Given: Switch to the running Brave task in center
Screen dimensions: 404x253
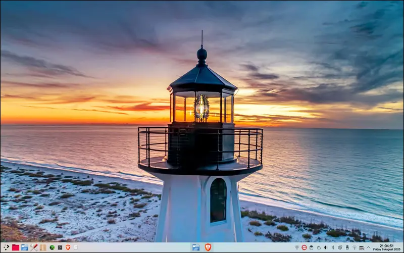Looking at the screenshot, I should pyautogui.click(x=208, y=247).
